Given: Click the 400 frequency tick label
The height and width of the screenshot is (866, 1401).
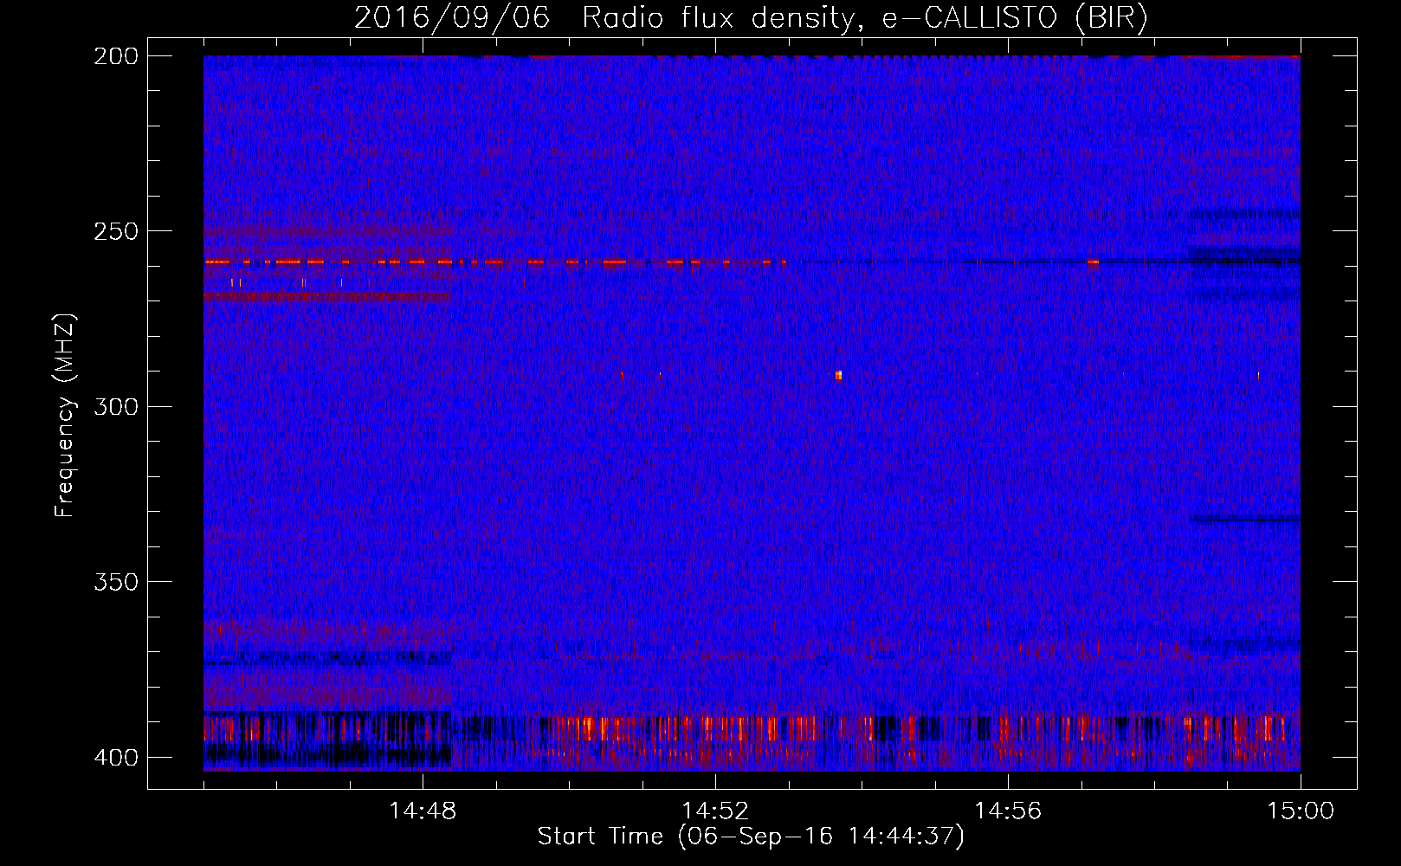Looking at the screenshot, I should 115,758.
